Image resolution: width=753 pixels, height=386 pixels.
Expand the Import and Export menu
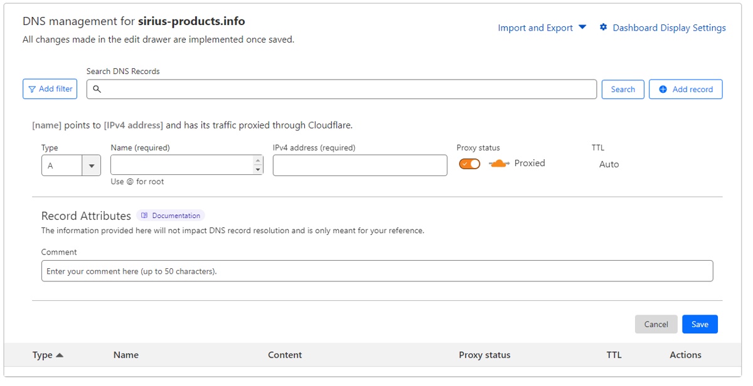[x=542, y=28]
